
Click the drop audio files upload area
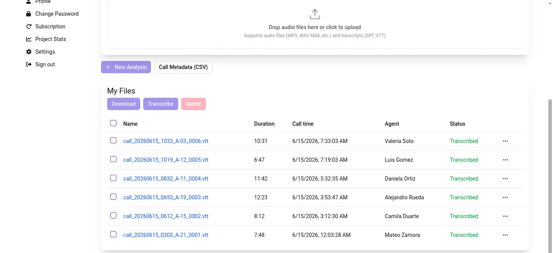(x=315, y=24)
